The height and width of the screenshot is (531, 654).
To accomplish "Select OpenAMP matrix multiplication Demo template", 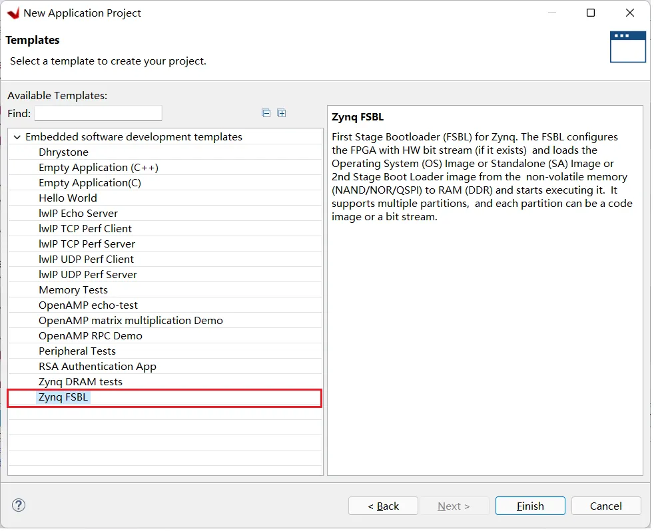I will [x=166, y=322].
